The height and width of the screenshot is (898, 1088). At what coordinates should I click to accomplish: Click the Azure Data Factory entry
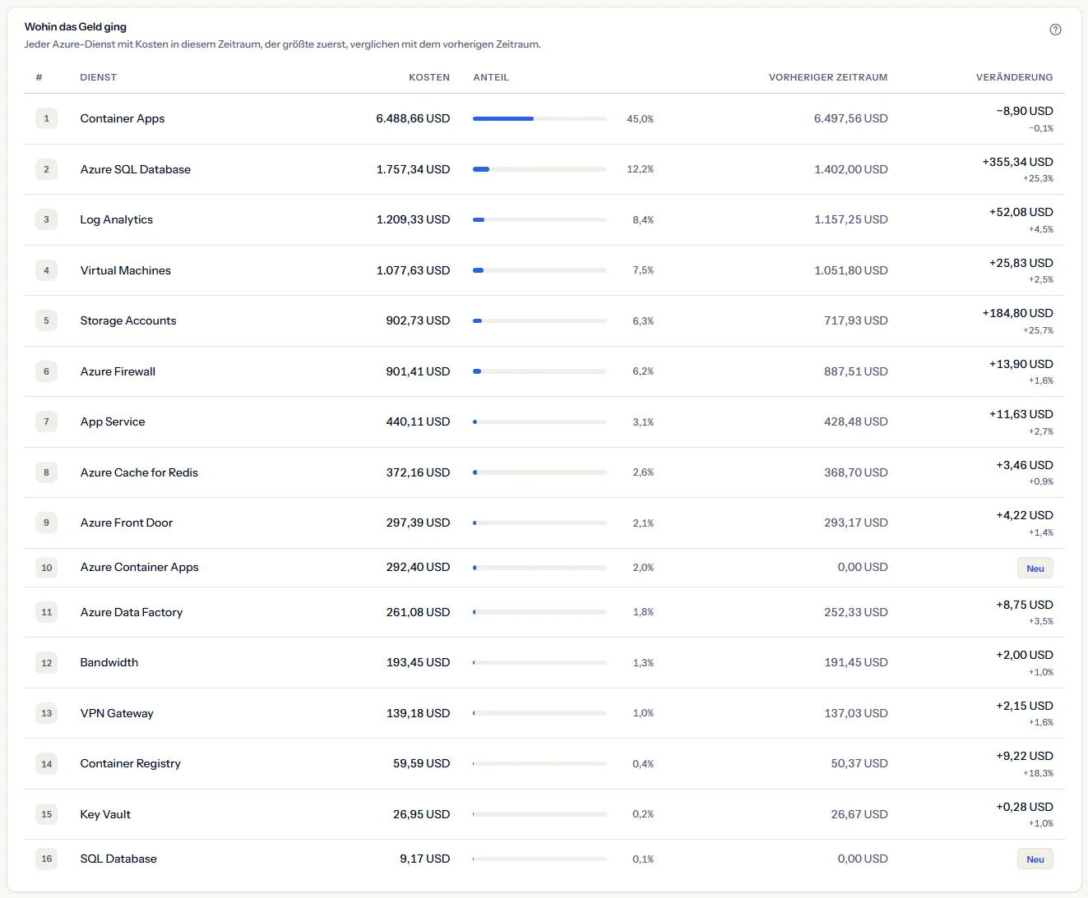[x=132, y=612]
